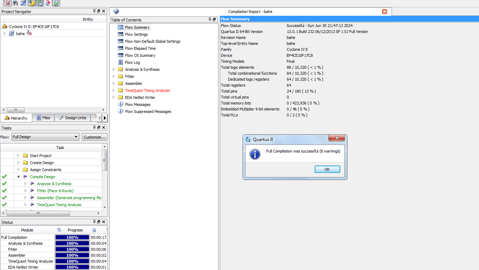This screenshot has height=270, width=479.
Task: Click the clock icon column header in Status
Action: [x=94, y=230]
